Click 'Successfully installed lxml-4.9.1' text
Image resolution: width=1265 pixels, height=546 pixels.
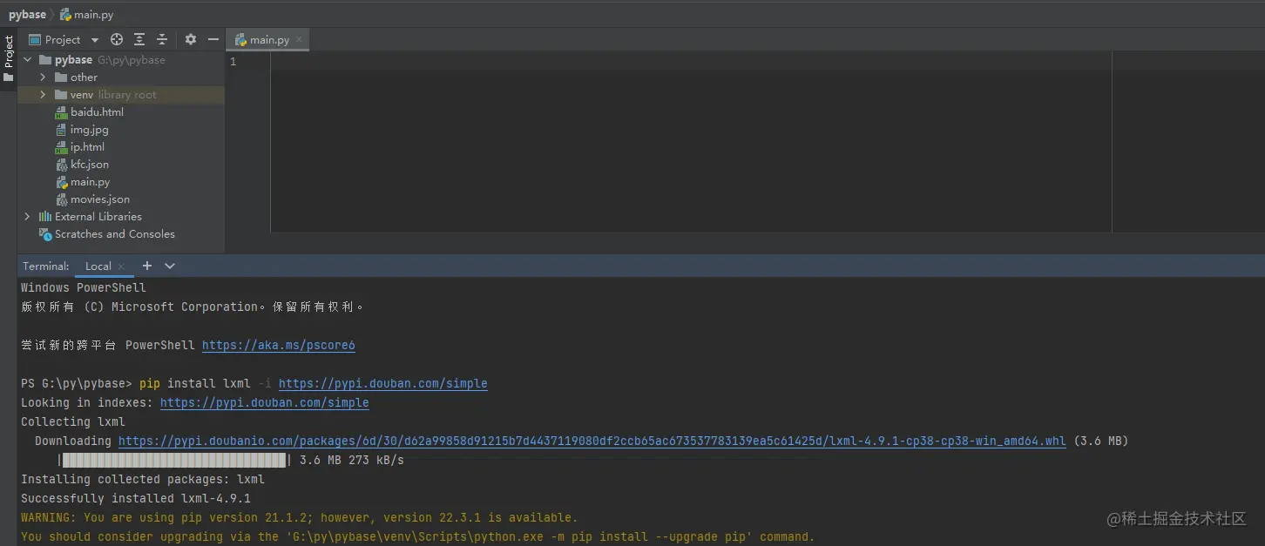click(136, 499)
